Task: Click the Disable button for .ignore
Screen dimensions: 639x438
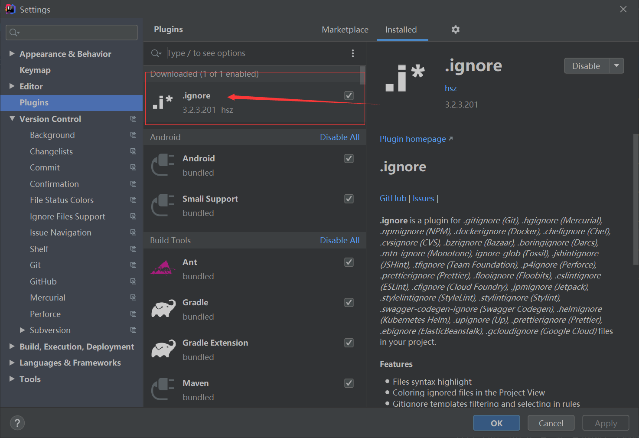Action: 586,66
